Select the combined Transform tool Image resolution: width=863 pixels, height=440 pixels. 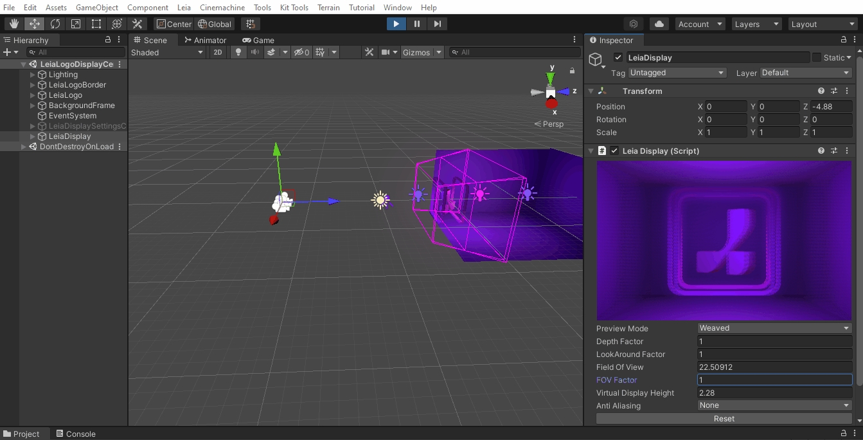coord(117,24)
